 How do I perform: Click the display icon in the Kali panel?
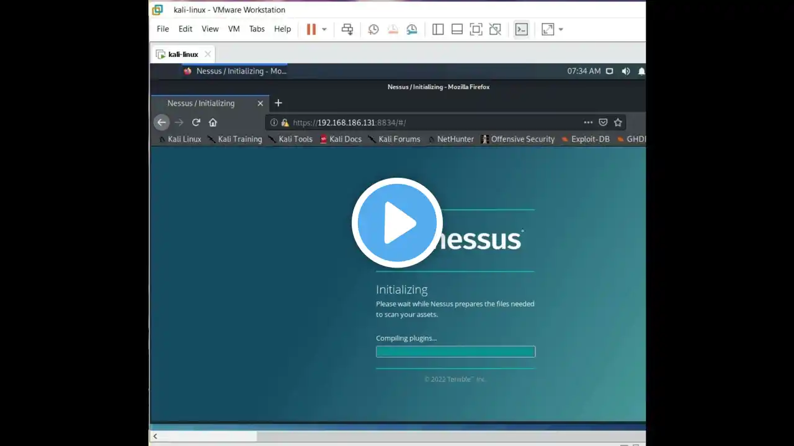click(610, 71)
